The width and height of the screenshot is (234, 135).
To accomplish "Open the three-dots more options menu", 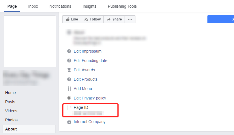I will coord(130,19).
